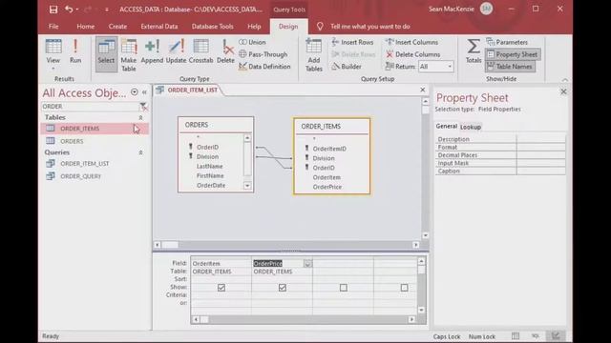
Task: Open the Parameters dialog
Action: pyautogui.click(x=507, y=42)
